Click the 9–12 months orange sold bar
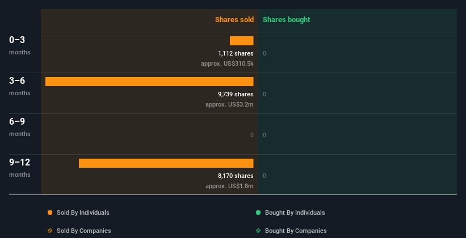 166,163
